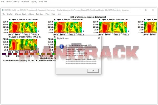The width and height of the screenshot is (158, 105).
Task: Click 'Modules registered under this license:' text
Action: click(x=81, y=59)
